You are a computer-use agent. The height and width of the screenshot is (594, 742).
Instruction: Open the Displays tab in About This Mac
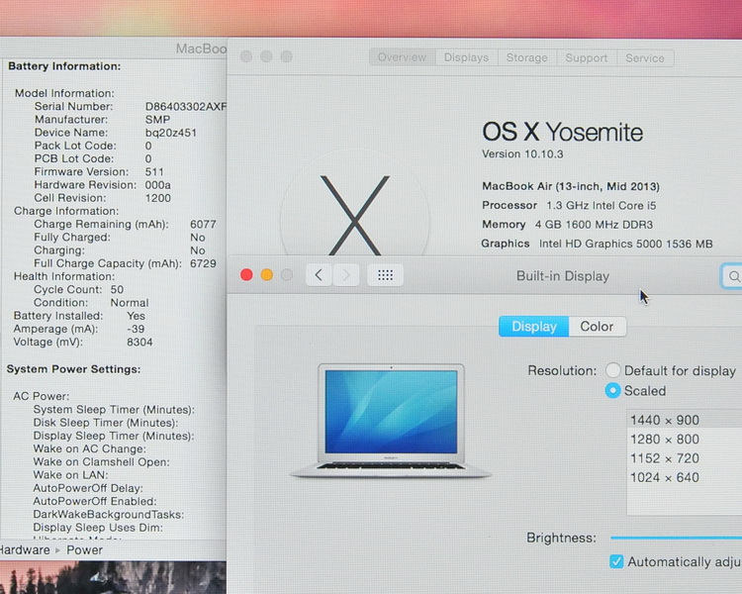[x=467, y=57]
